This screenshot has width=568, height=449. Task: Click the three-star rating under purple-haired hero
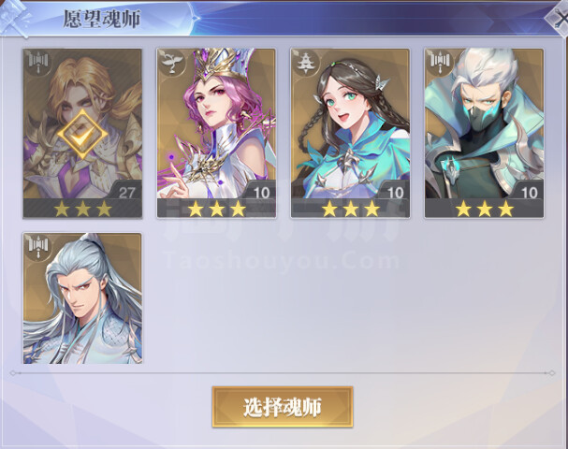tap(216, 209)
